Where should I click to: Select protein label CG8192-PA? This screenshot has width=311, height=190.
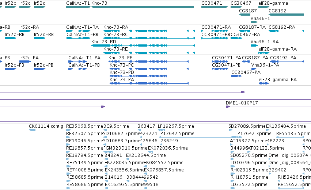[283, 58]
